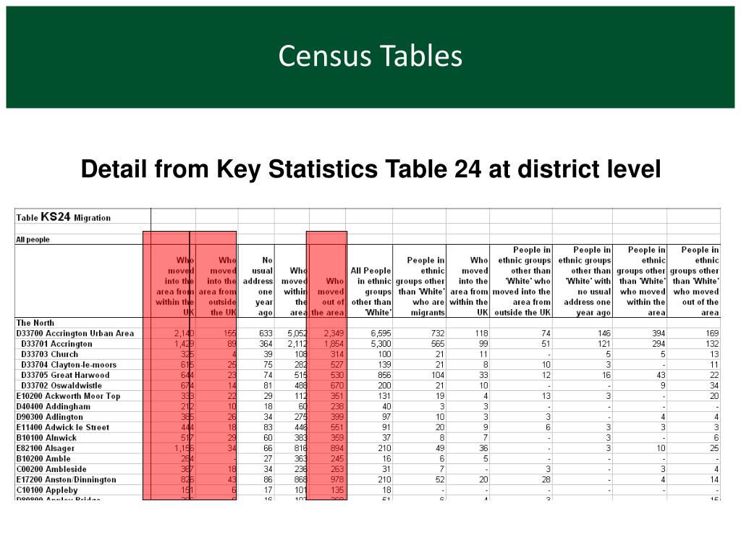741x556 pixels.
Task: Click the 'Table KS24 Migration' label
Action: [x=64, y=217]
